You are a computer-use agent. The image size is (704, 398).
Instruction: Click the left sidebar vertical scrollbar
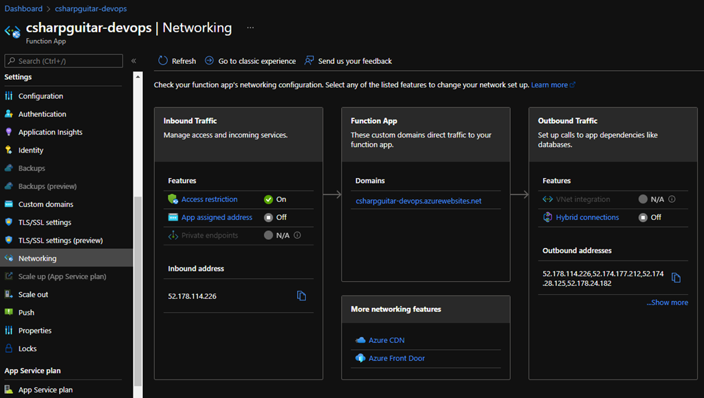pos(137,289)
